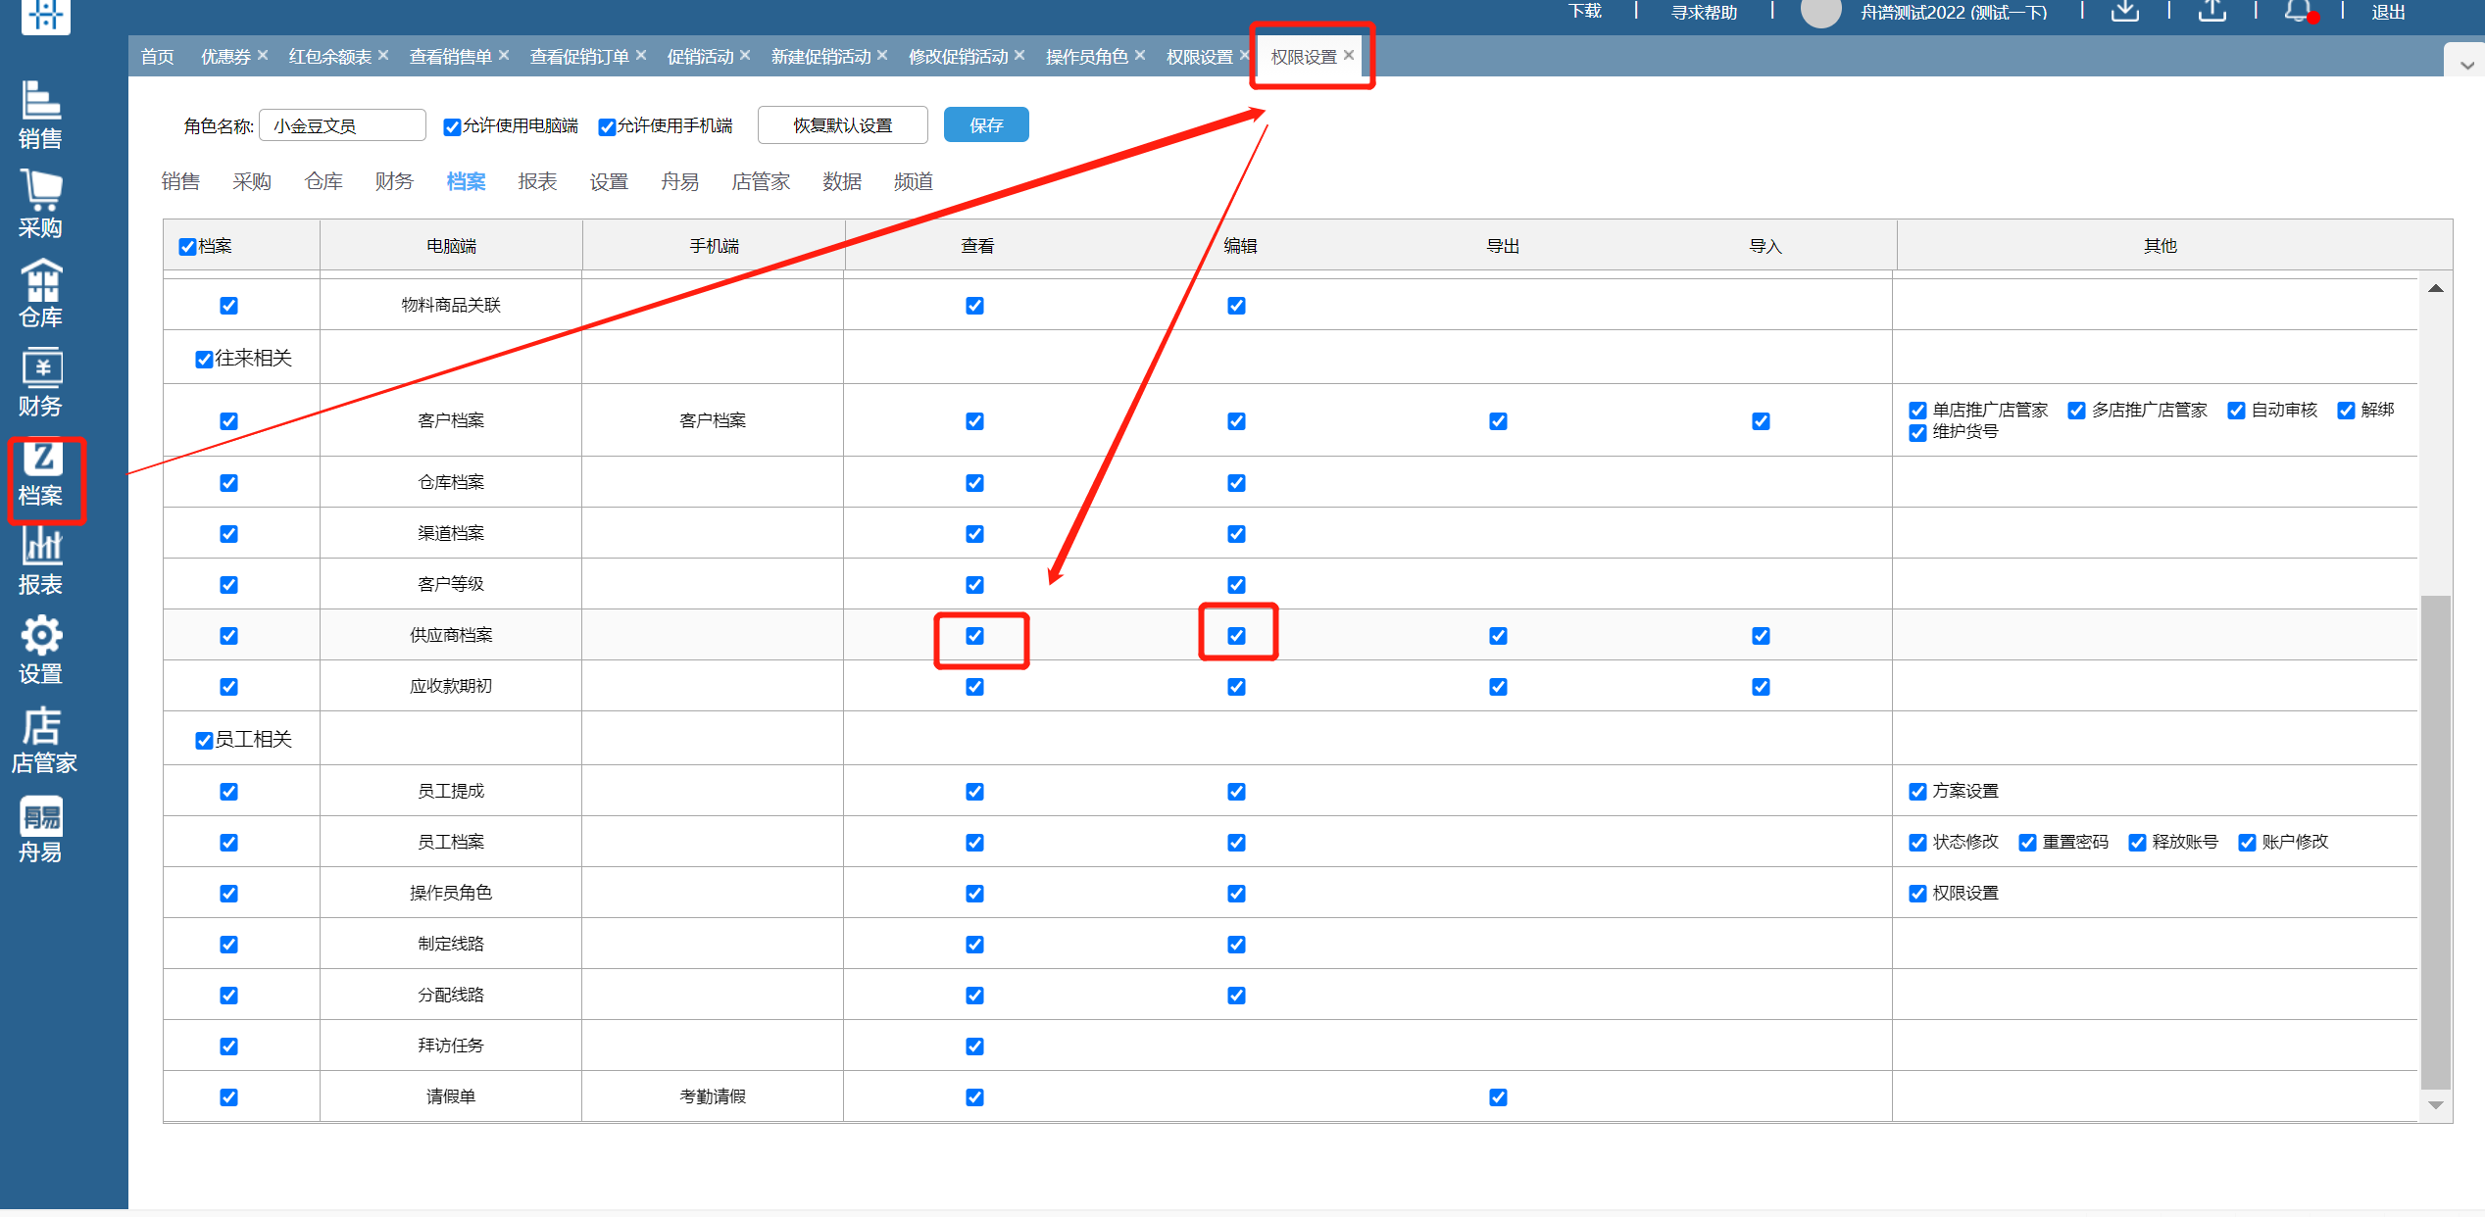Viewport: 2485px width, 1217px height.
Task: Uncheck 客户档案 导出 permission
Action: click(x=1498, y=421)
